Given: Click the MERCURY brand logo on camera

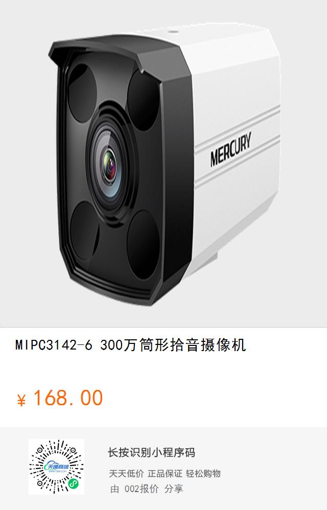Looking at the screenshot, I should [x=230, y=149].
